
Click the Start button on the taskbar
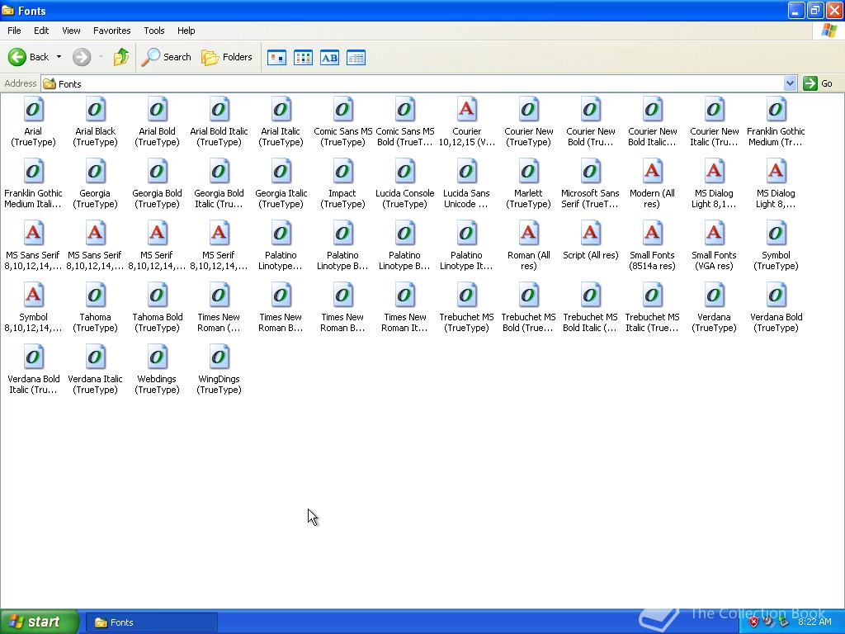pos(39,622)
